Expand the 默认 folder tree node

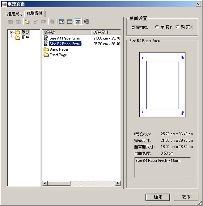coord(12,32)
